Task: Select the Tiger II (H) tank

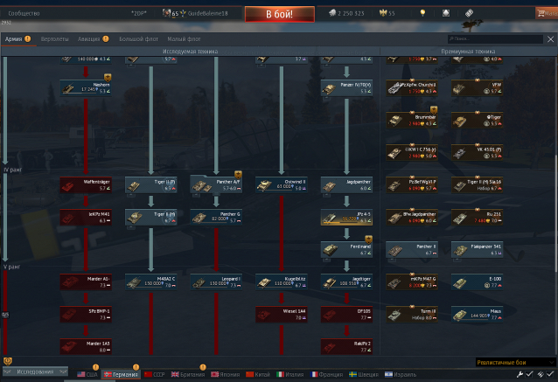Action: (151, 218)
